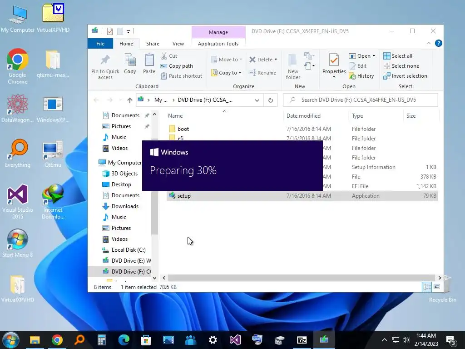The width and height of the screenshot is (465, 349).
Task: Open Settings gear on taskbar
Action: click(x=213, y=340)
